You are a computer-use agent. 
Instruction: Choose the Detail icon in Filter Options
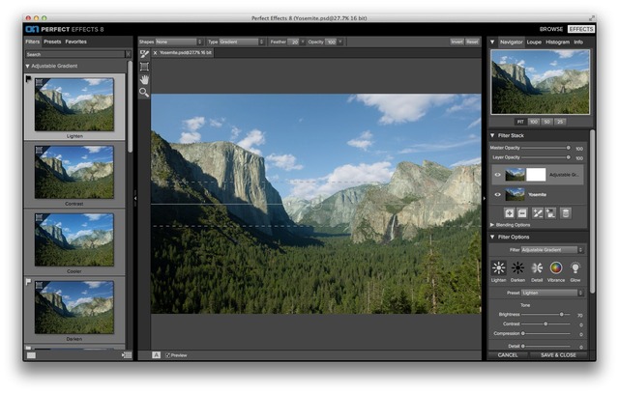537,268
